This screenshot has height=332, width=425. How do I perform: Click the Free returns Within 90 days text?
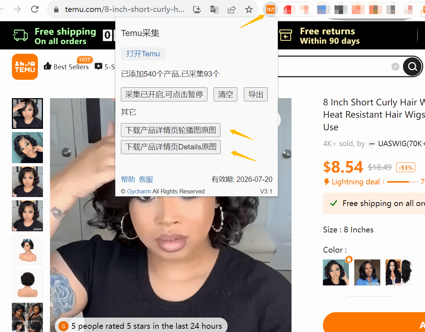point(330,35)
